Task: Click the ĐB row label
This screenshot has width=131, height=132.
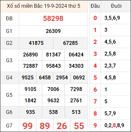Action: tap(9, 19)
